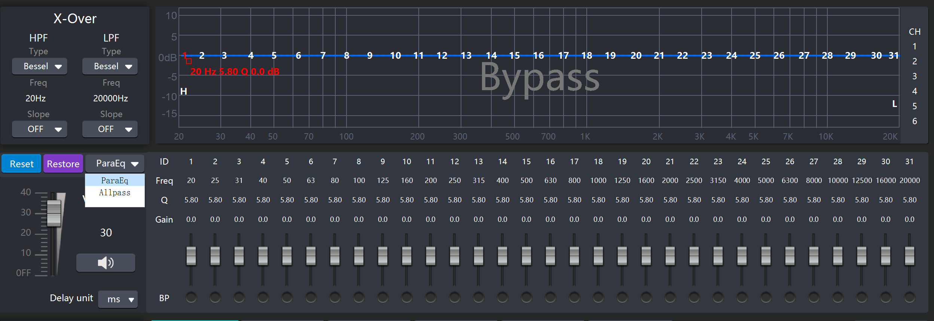Select channel 3 in CH list

point(914,76)
